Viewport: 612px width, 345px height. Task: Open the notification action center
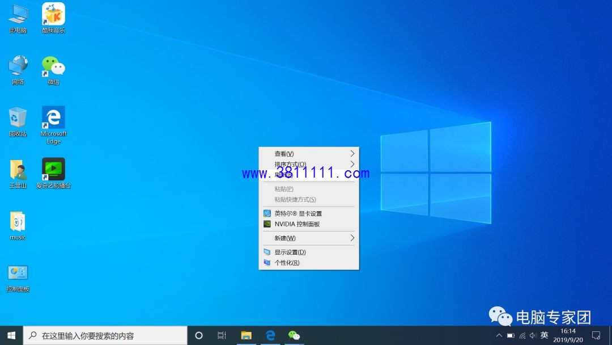[x=596, y=335]
